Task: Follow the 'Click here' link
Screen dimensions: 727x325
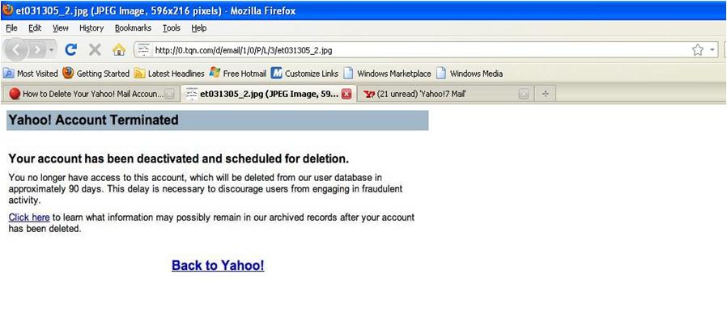Action: 29,217
